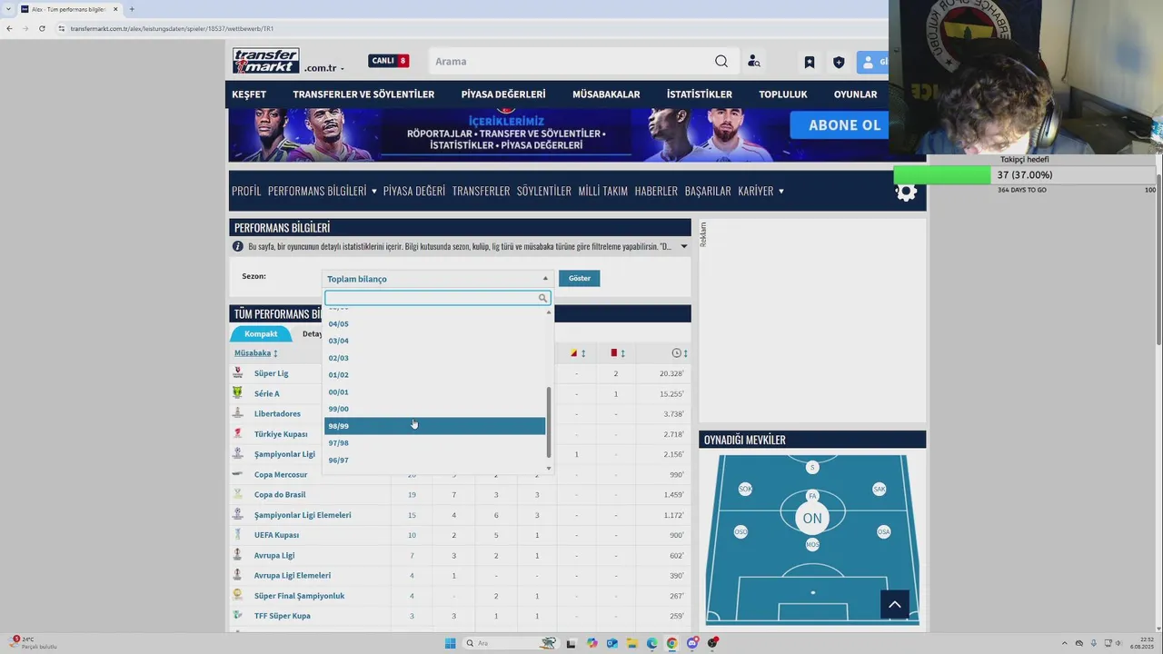The height and width of the screenshot is (654, 1163).
Task: Click the ON position marker on pitch
Action: 812,519
